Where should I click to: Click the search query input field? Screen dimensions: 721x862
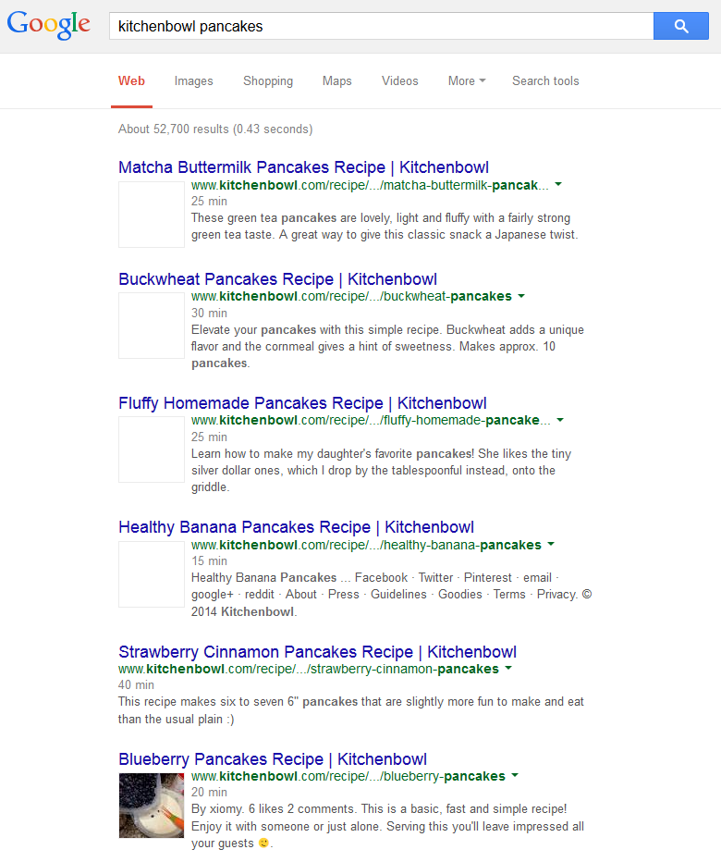[379, 27]
